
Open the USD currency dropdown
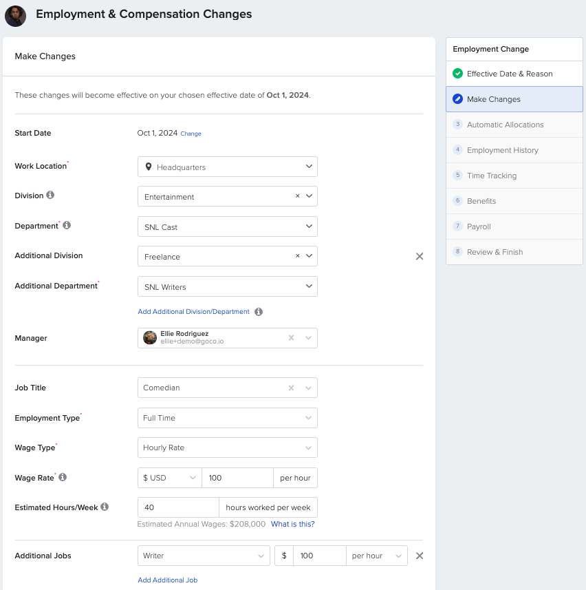tap(169, 478)
